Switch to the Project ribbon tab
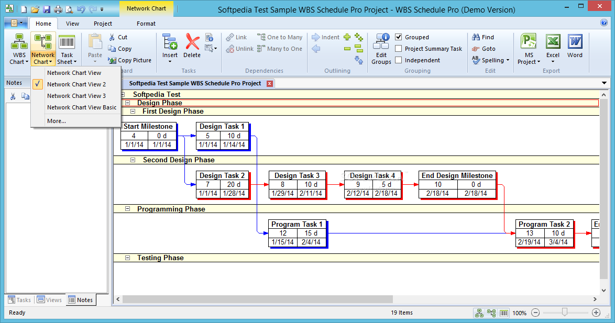 [x=103, y=24]
